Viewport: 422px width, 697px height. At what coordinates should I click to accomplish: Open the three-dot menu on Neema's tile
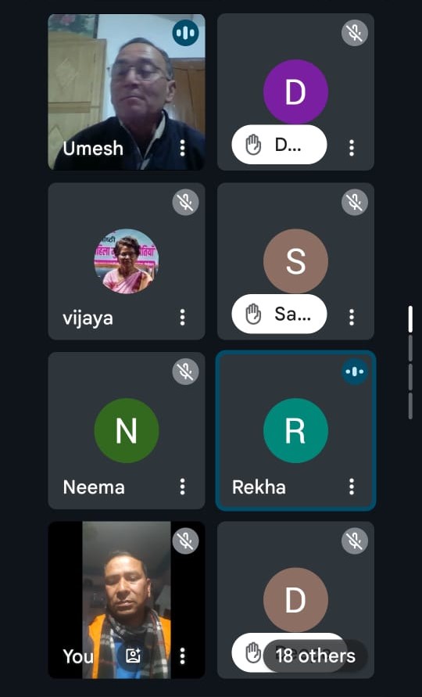(182, 487)
